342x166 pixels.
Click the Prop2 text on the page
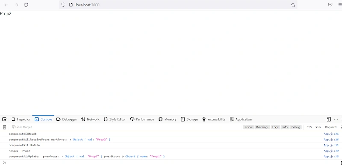tap(6, 14)
